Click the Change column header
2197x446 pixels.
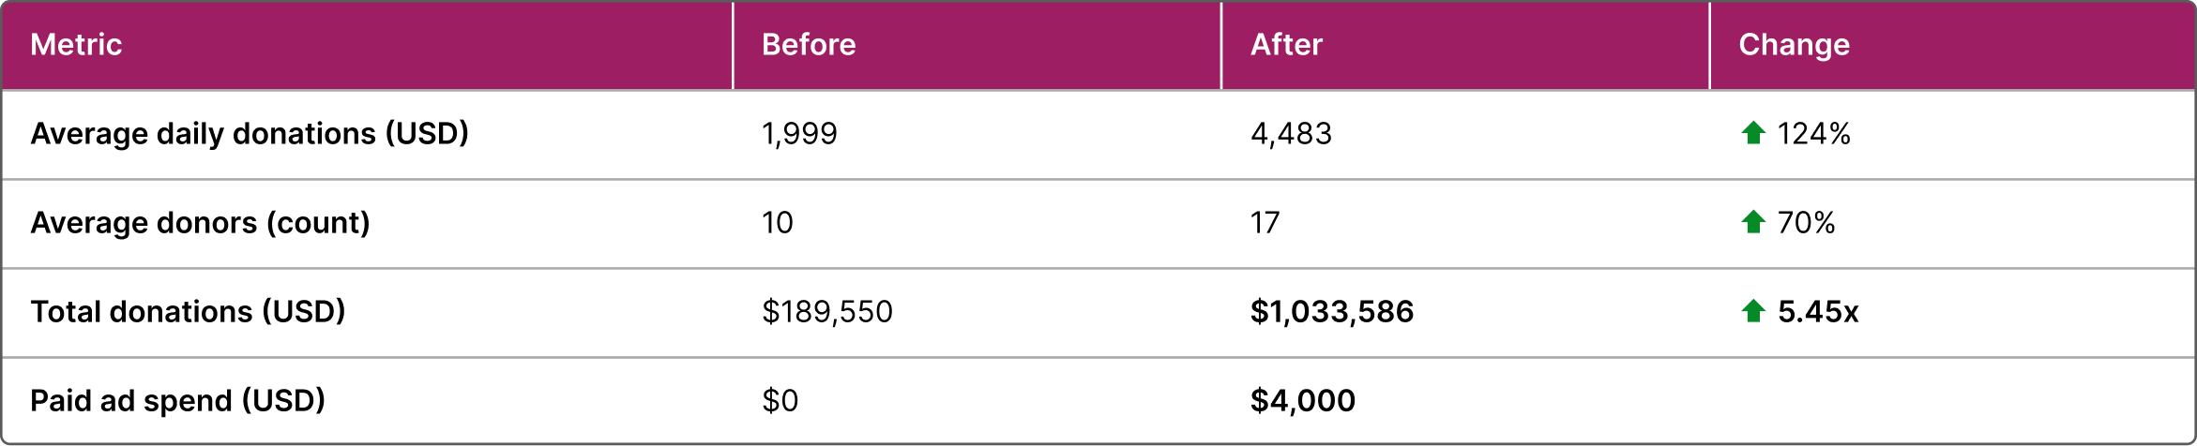click(1794, 44)
